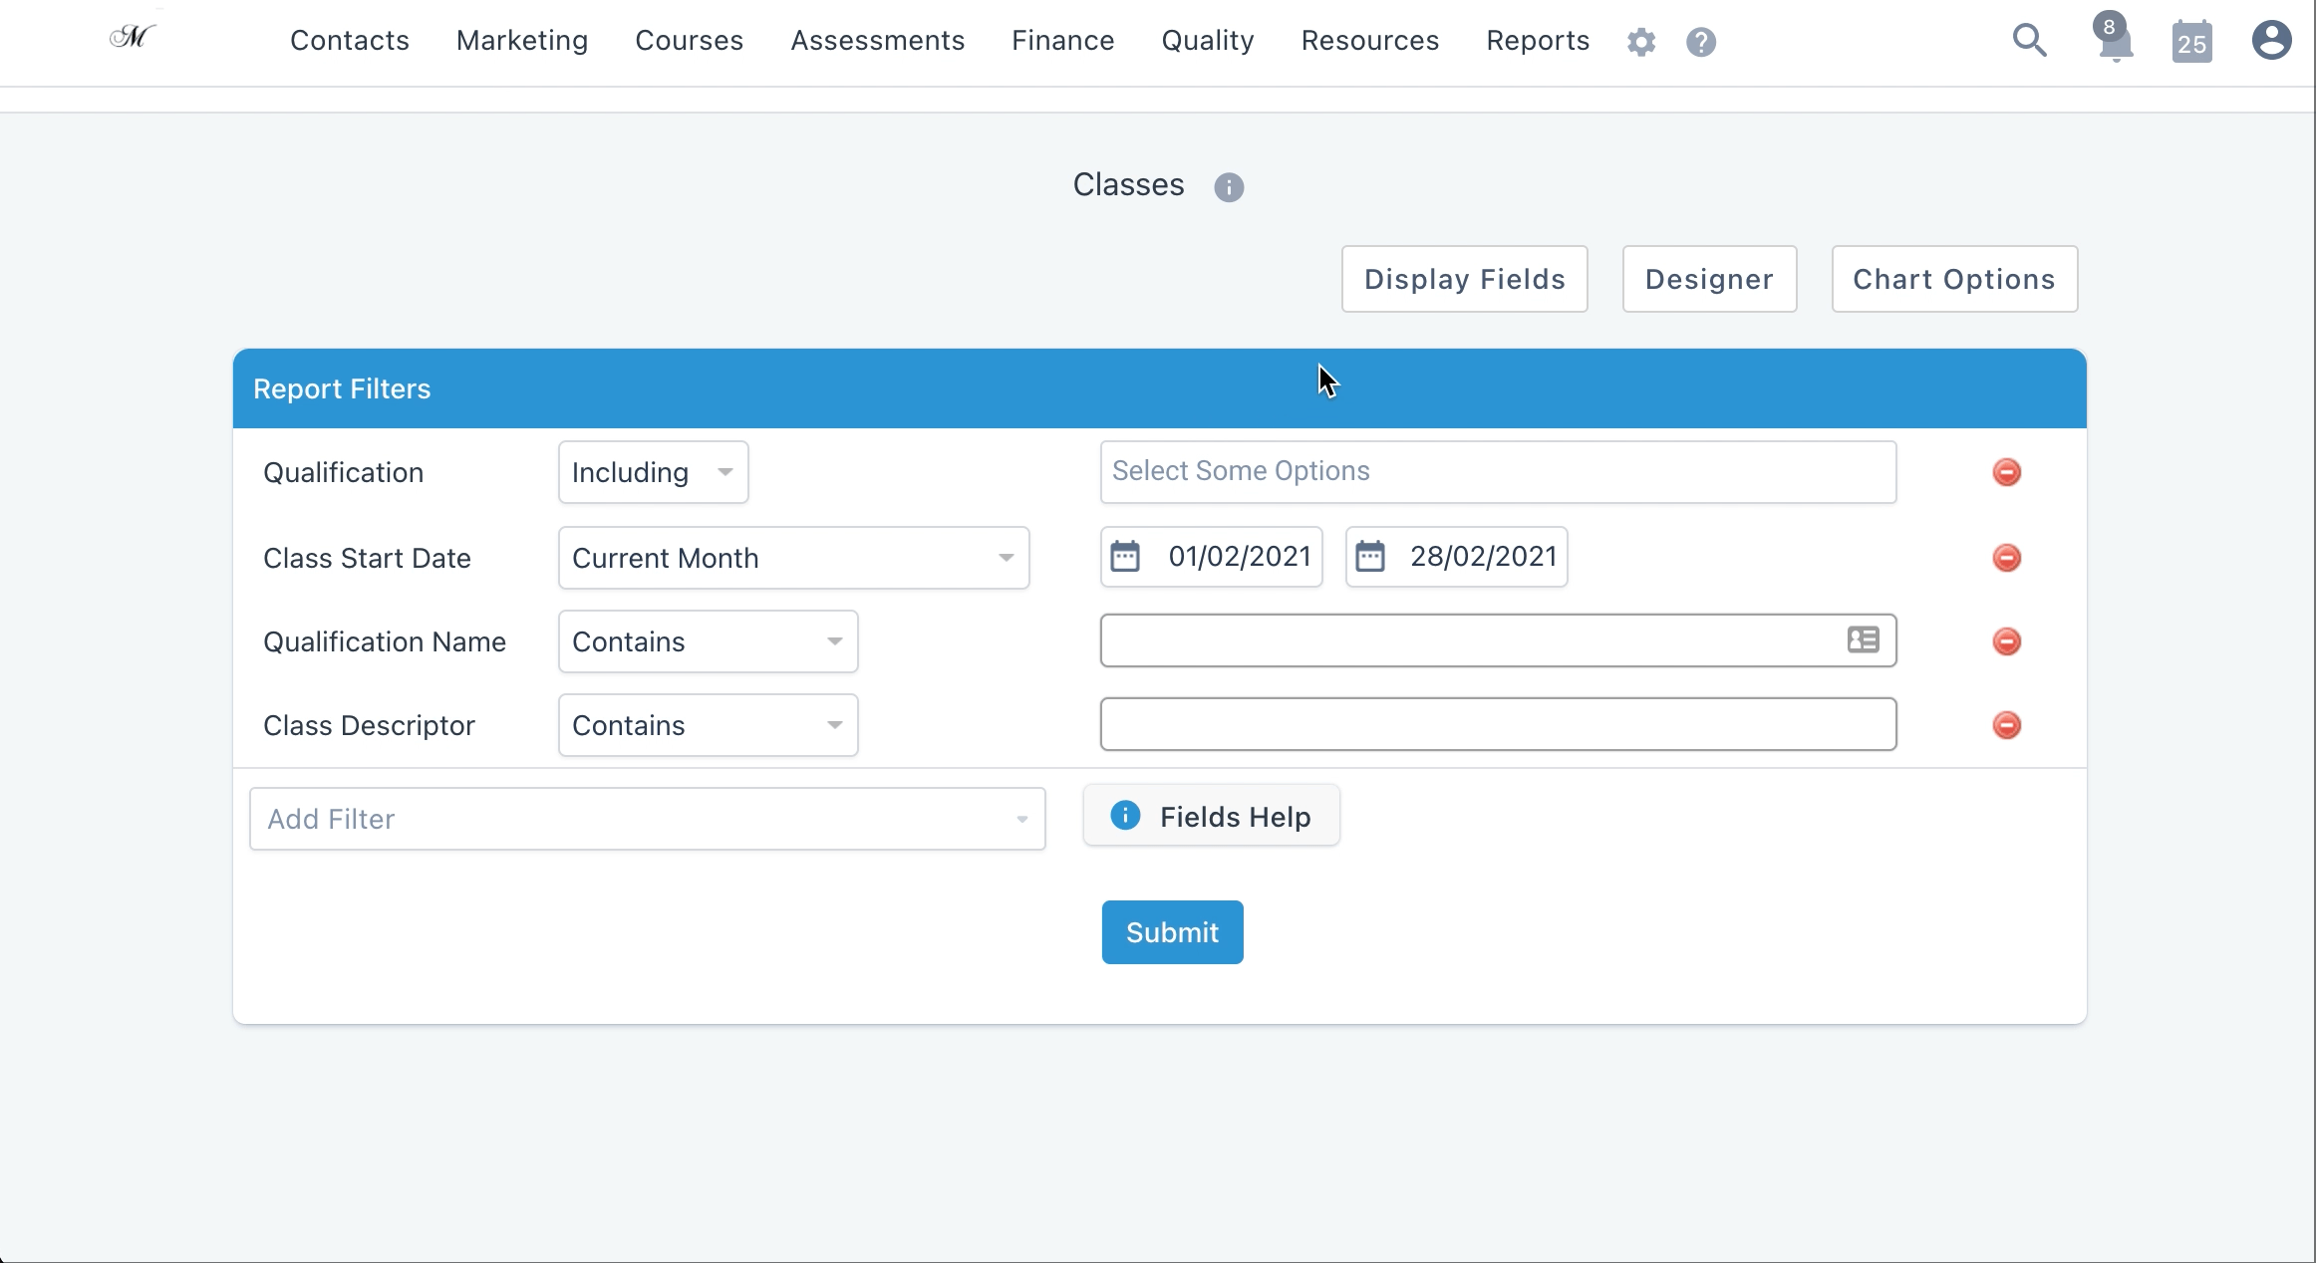
Task: Open the Class Descriptor Contains dropdown
Action: point(708,725)
